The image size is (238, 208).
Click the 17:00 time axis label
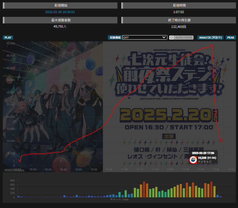(109, 169)
